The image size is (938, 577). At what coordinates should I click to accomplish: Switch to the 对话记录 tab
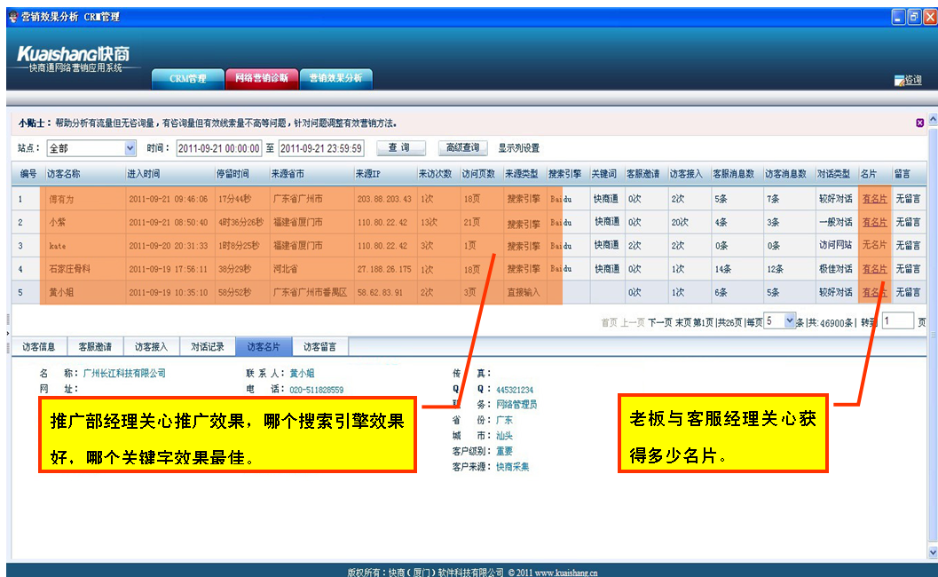point(208,347)
